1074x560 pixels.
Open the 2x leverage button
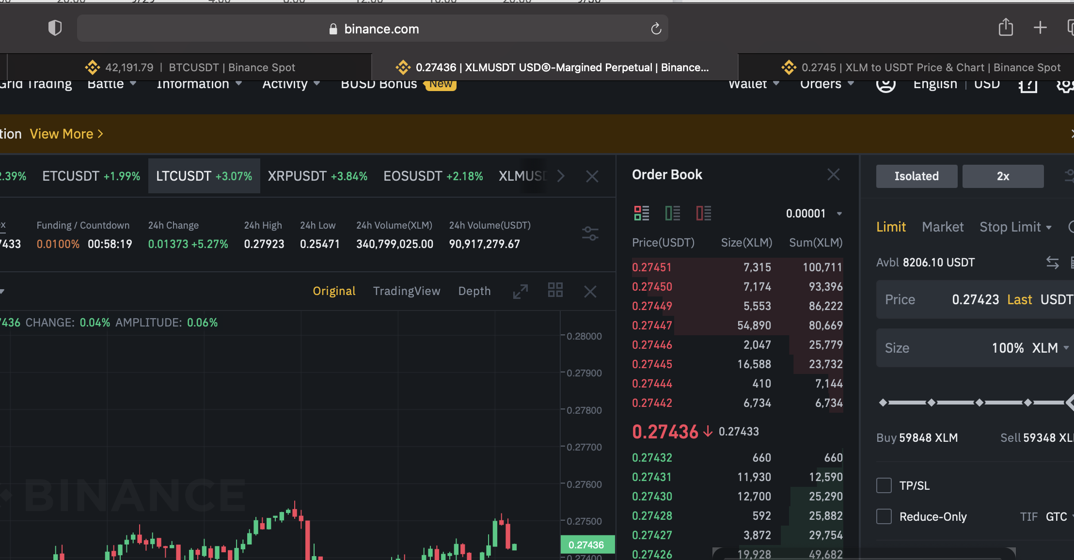[1002, 176]
